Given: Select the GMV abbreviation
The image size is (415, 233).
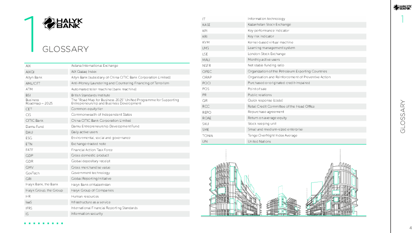Looking at the screenshot, I should point(29,167).
